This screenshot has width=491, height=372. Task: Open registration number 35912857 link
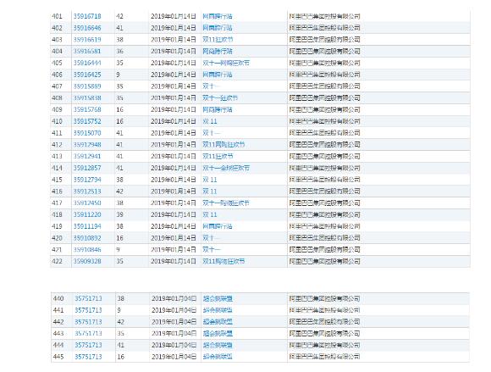click(x=87, y=168)
